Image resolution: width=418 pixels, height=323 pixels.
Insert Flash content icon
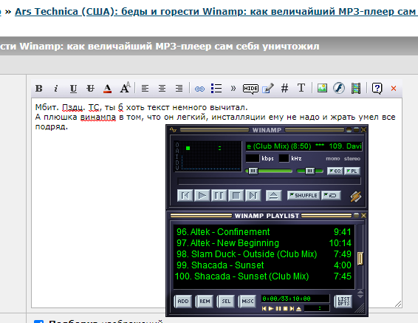tap(339, 88)
